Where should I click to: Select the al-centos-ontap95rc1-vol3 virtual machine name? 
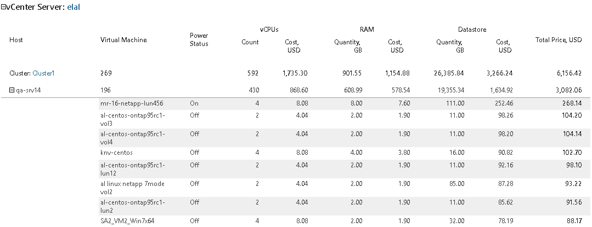[133, 119]
